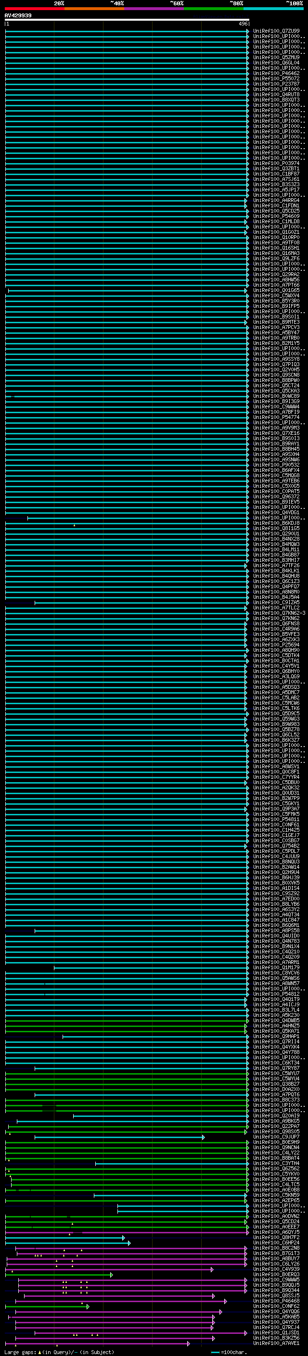
Task: Click the cyan alignment bar for UniRef100_Q7ZU99
Action: tap(127, 31)
